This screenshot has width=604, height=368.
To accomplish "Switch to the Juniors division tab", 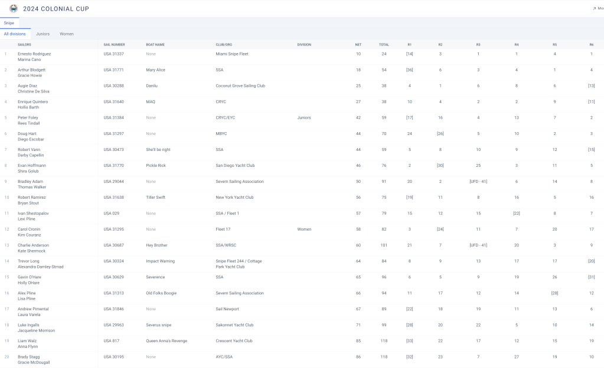I will pyautogui.click(x=43, y=34).
